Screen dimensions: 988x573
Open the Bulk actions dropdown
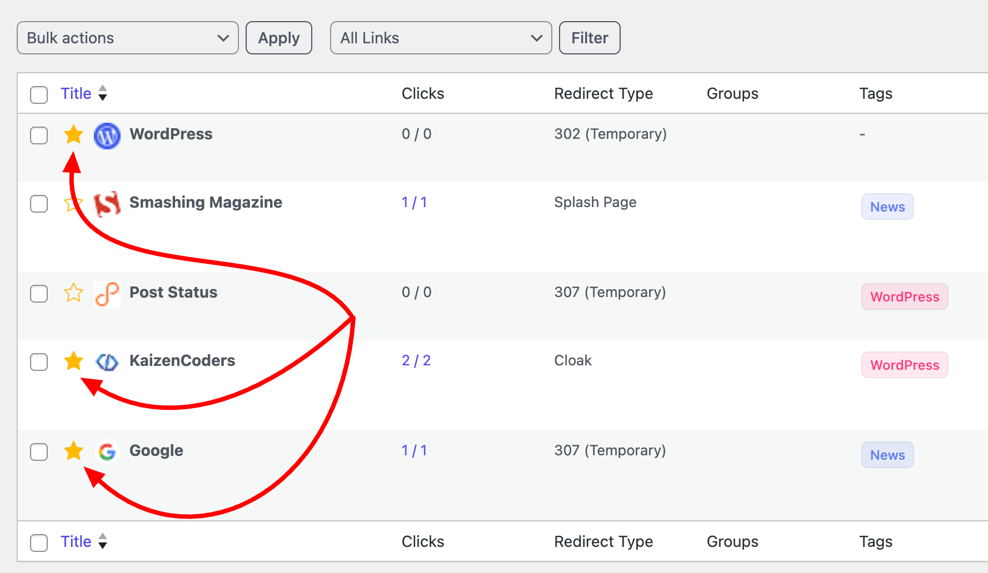(x=127, y=38)
